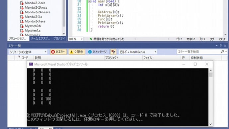
Task: Toggle the 0 warnings filter button
Action: [x=77, y=52]
